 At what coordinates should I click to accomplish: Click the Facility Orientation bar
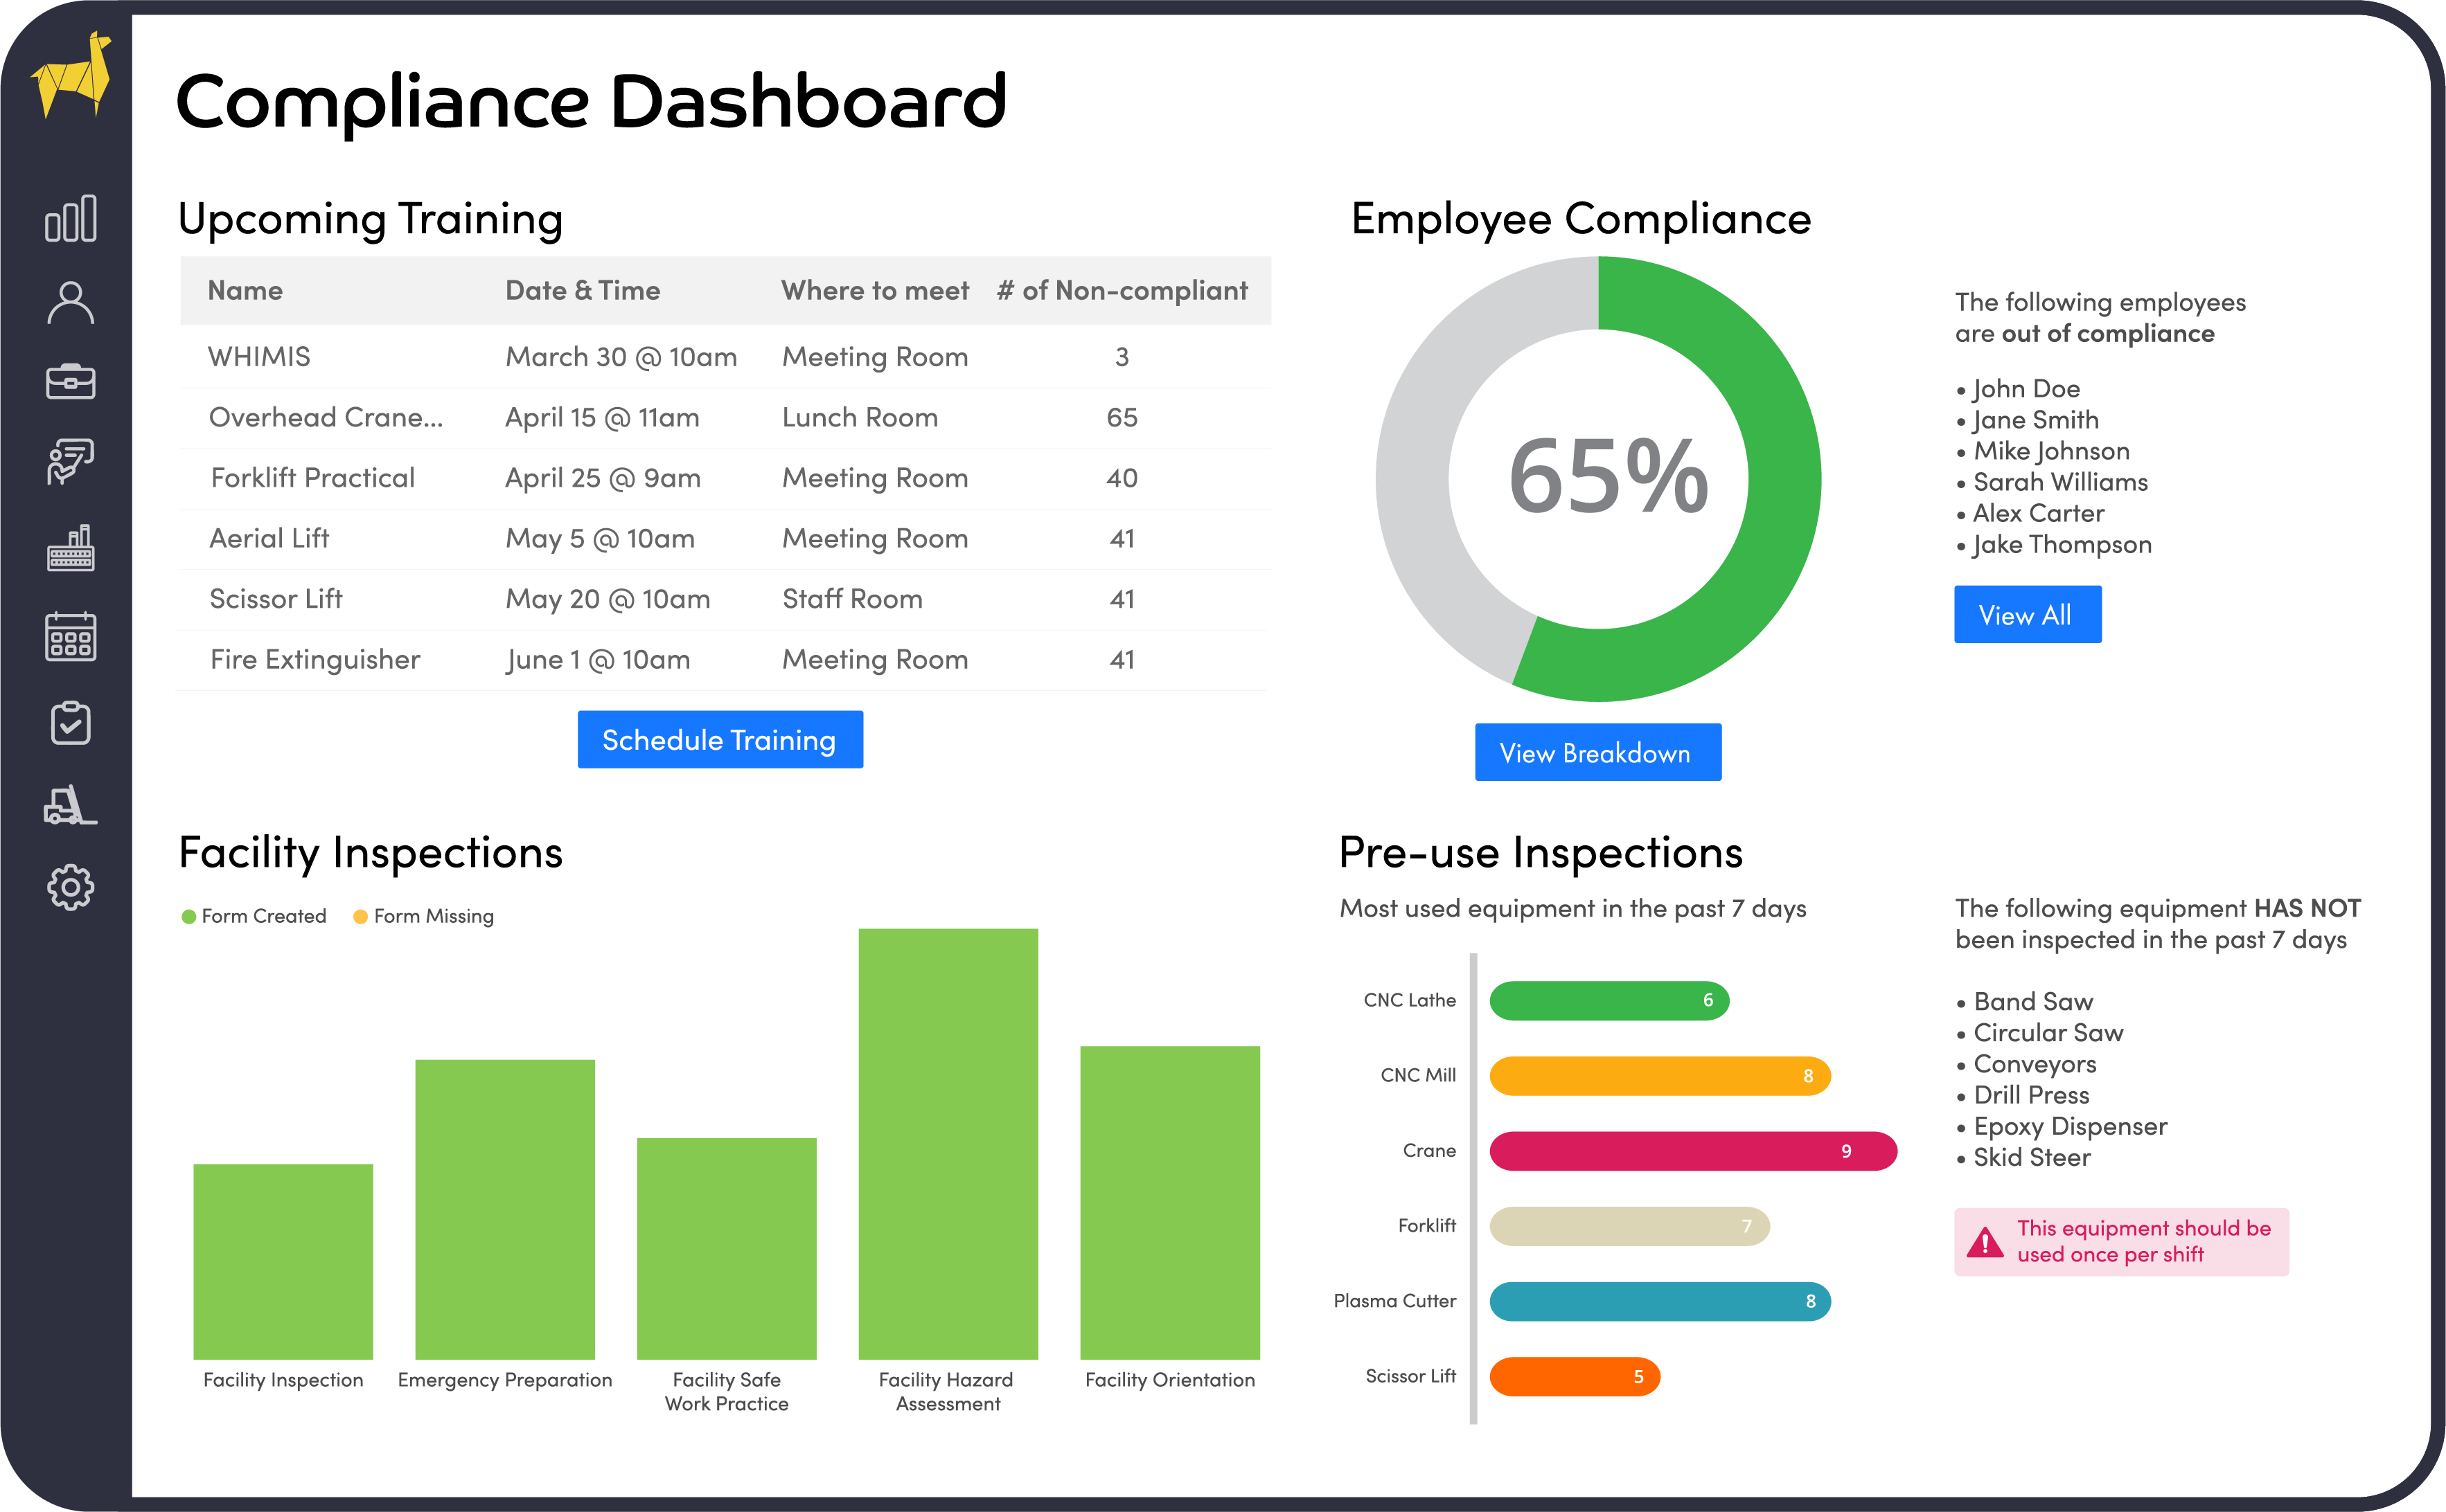click(x=1169, y=1203)
